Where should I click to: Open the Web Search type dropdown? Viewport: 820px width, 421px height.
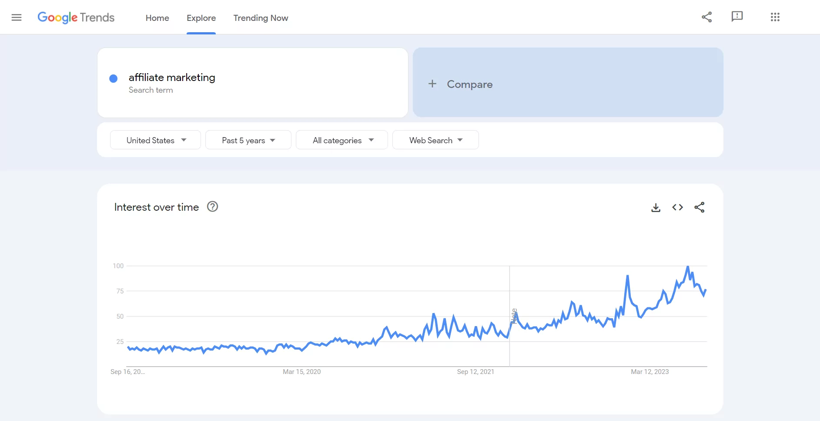435,140
